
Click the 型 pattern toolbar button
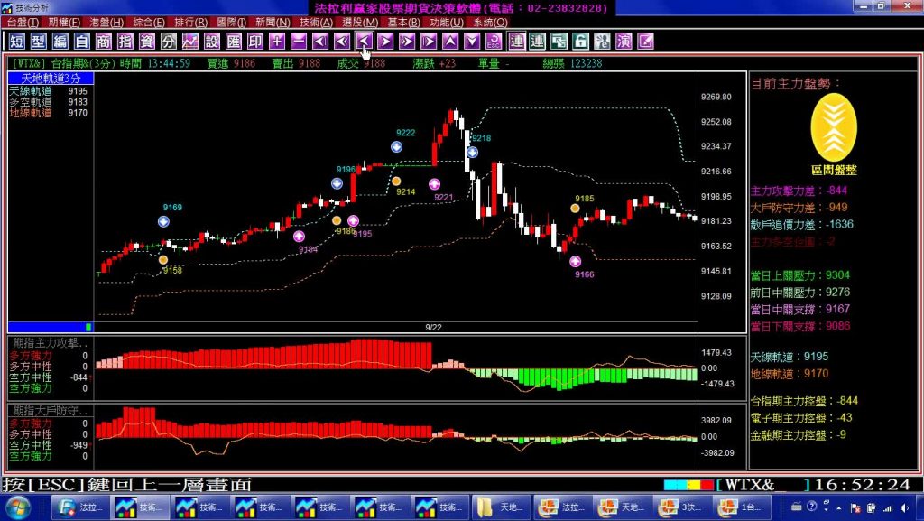38,42
